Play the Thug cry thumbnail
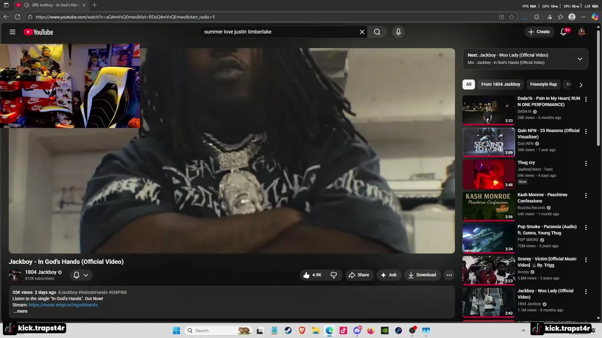The image size is (602, 338). click(x=489, y=174)
